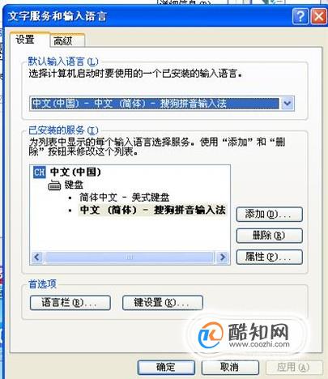Viewport: 328px width, 379px height.
Task: Click the CH language icon in the list
Action: pyautogui.click(x=40, y=172)
